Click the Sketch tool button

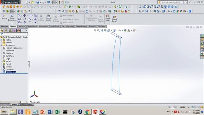(x=4, y=17)
